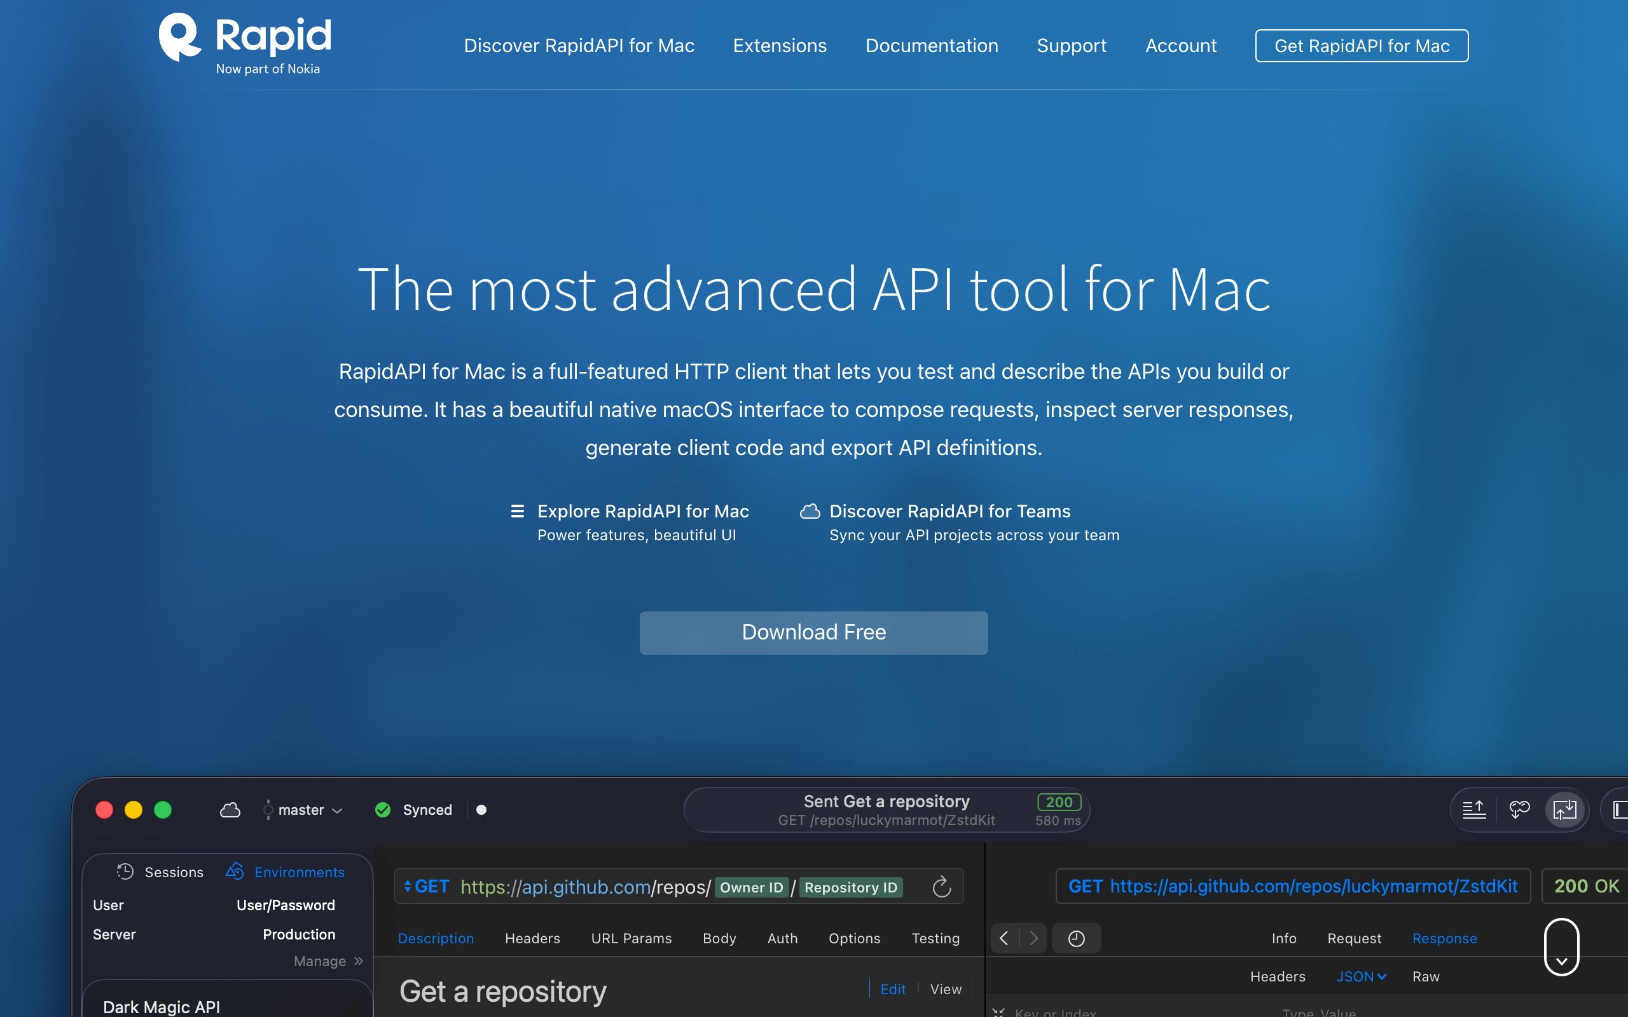The width and height of the screenshot is (1628, 1017).
Task: Click the Repository ID variable token
Action: [850, 887]
